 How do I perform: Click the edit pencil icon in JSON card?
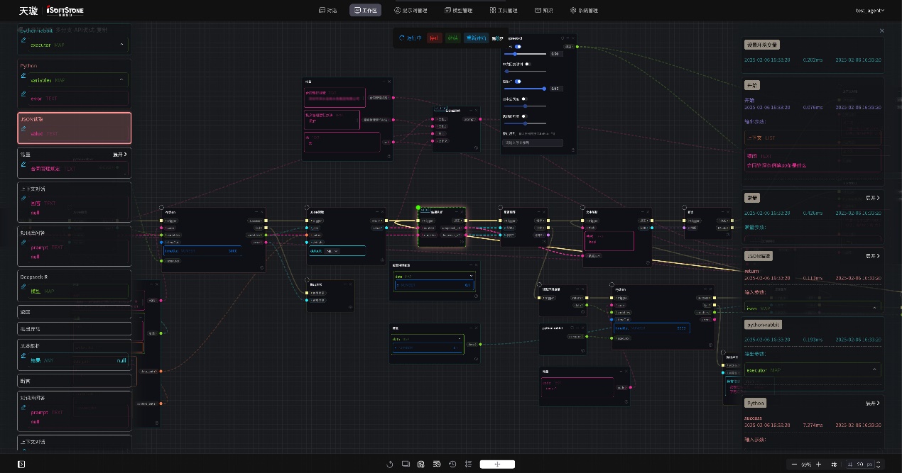pyautogui.click(x=23, y=129)
